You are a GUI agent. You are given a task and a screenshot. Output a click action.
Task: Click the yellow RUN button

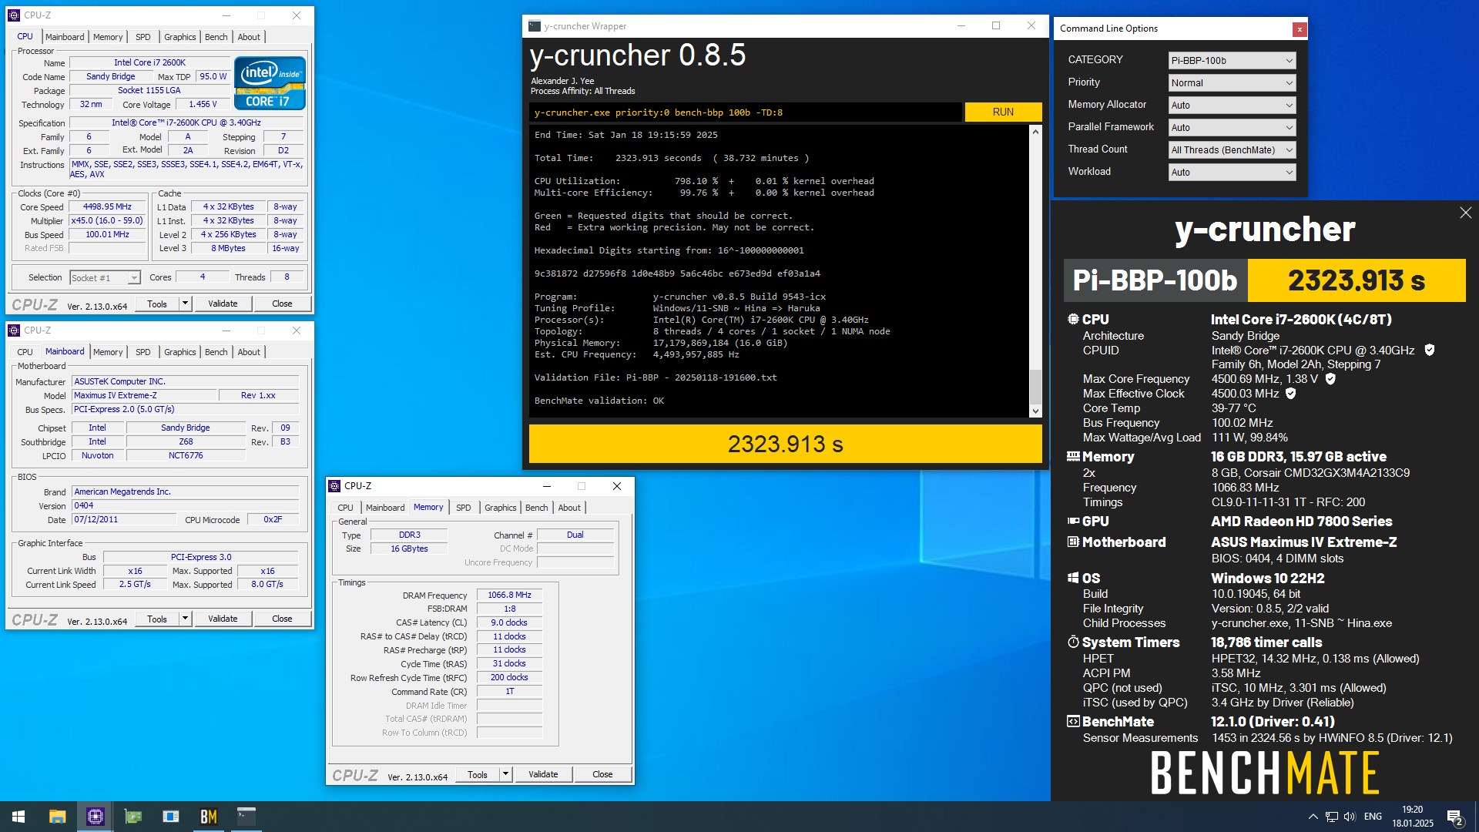click(1003, 112)
